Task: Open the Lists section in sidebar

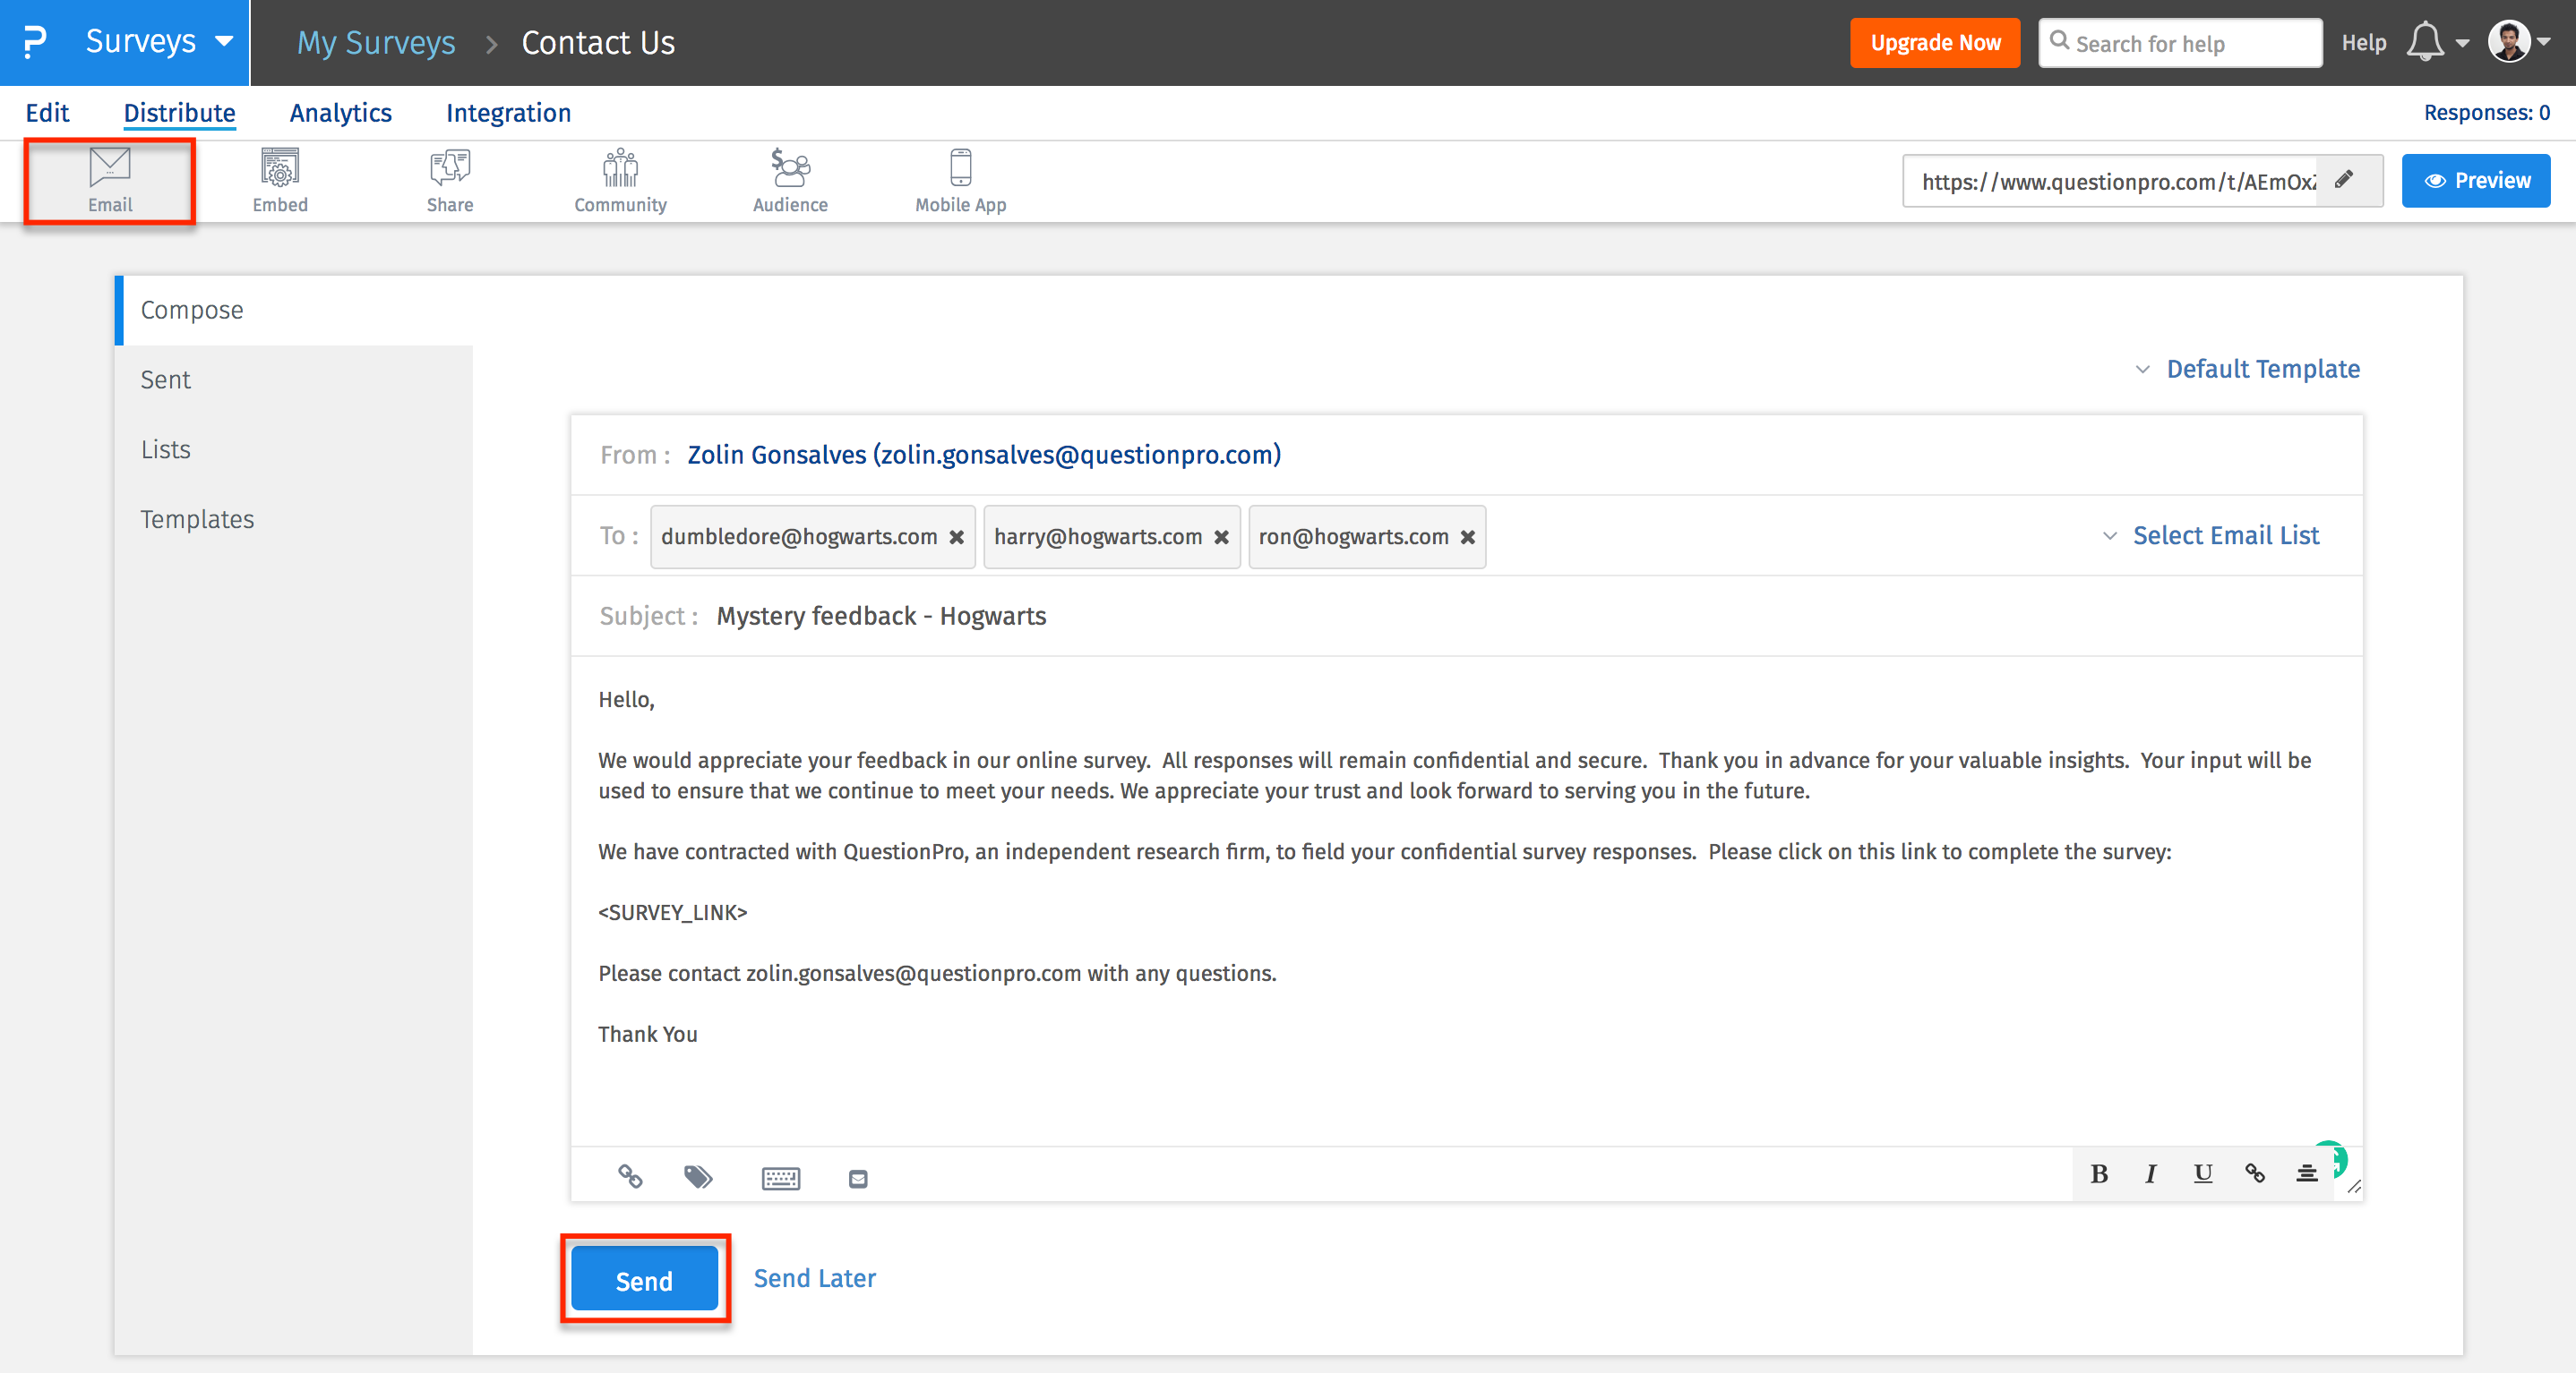Action: coord(295,451)
